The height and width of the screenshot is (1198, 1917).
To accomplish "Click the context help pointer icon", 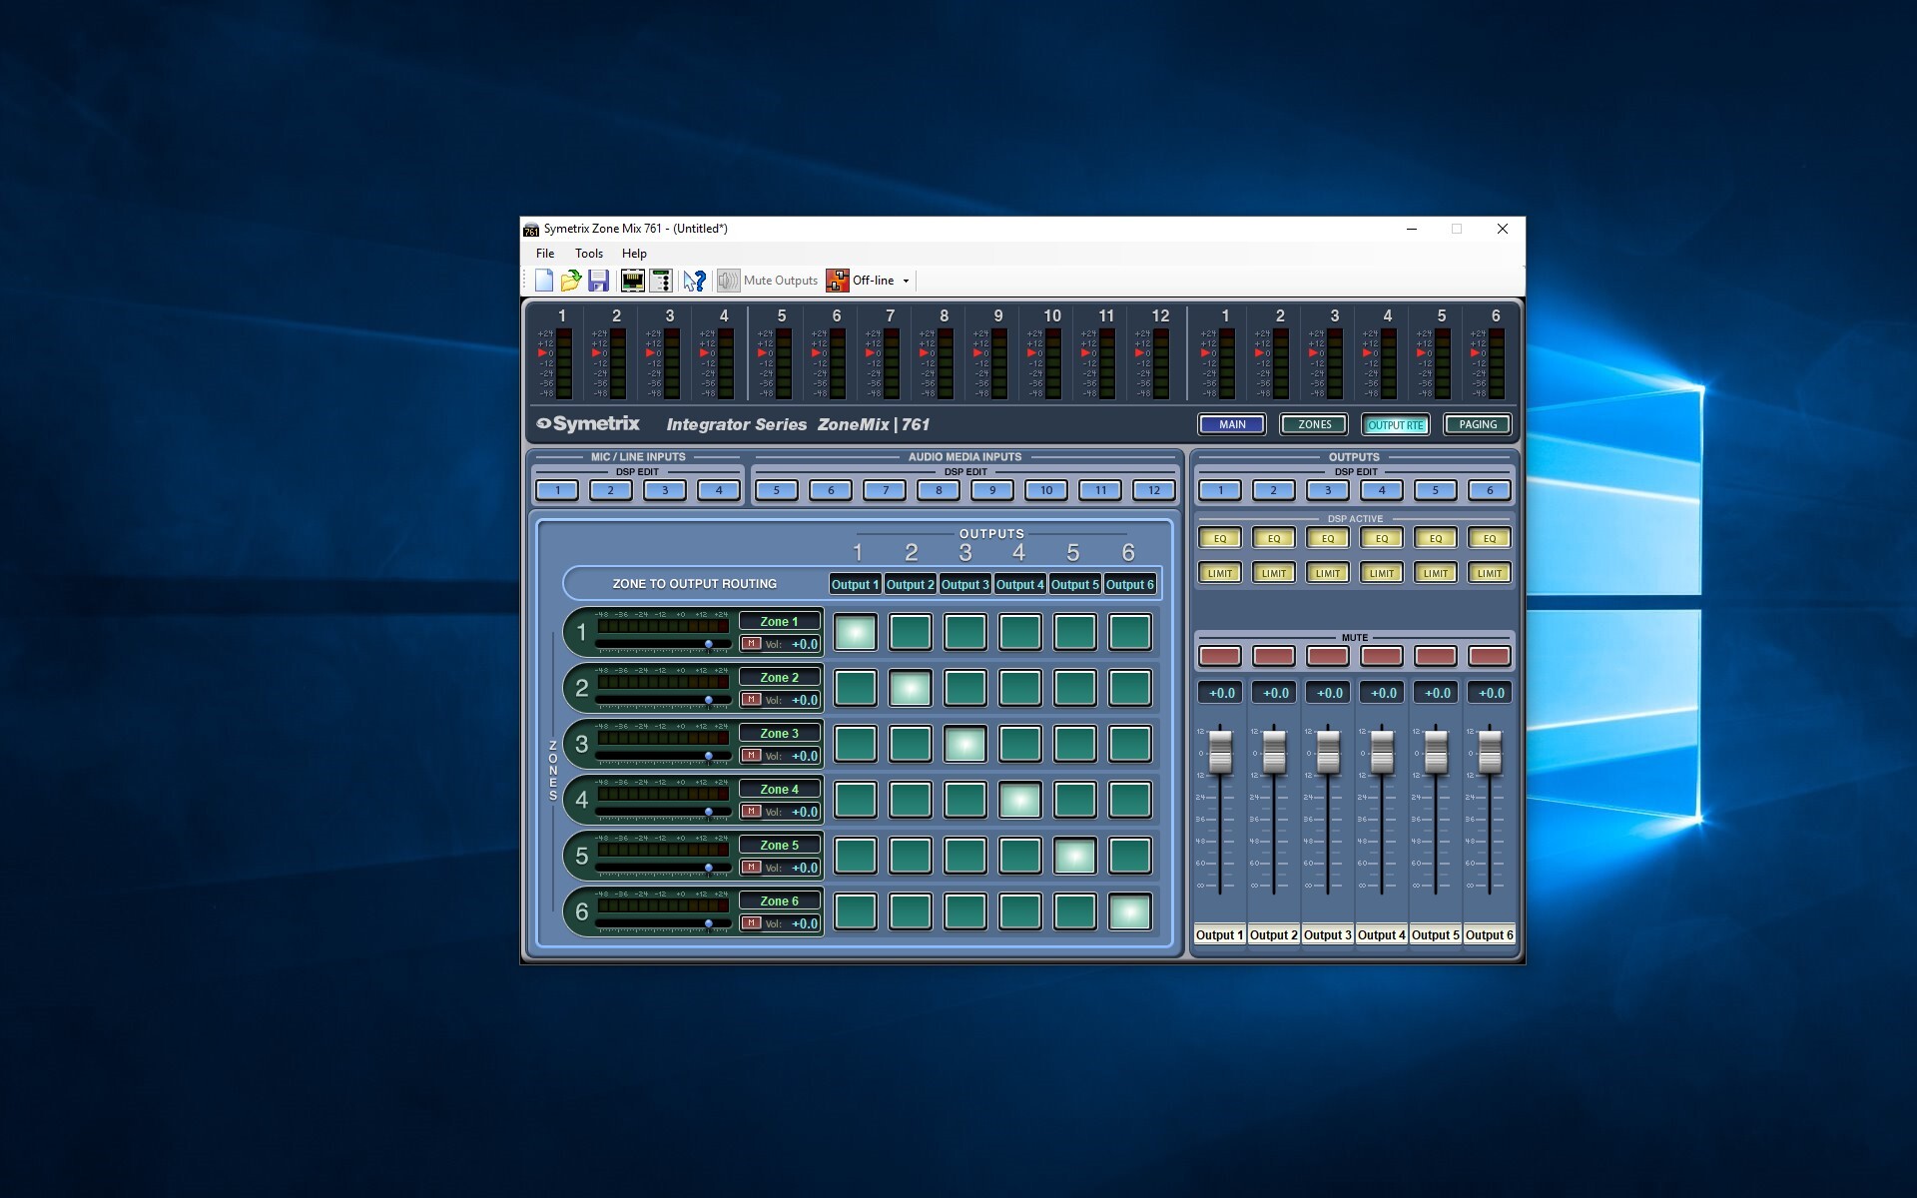I will [694, 281].
